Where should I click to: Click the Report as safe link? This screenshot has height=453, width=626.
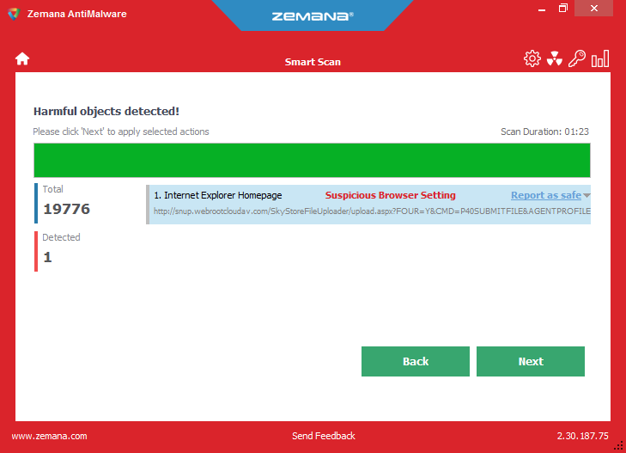pos(546,195)
